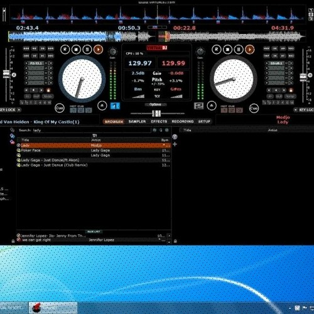Reset left deck pitch with round button
This screenshot has height=314, width=314.
[14, 75]
